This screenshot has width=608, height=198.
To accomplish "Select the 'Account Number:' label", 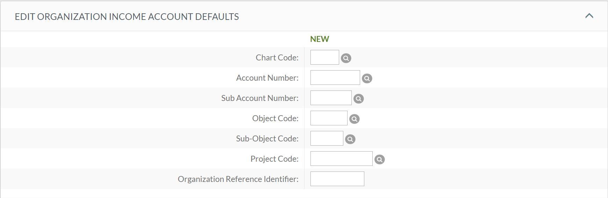I will 267,78.
